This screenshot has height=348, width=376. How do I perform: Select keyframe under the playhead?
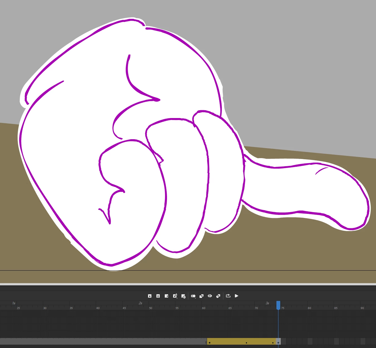click(278, 342)
